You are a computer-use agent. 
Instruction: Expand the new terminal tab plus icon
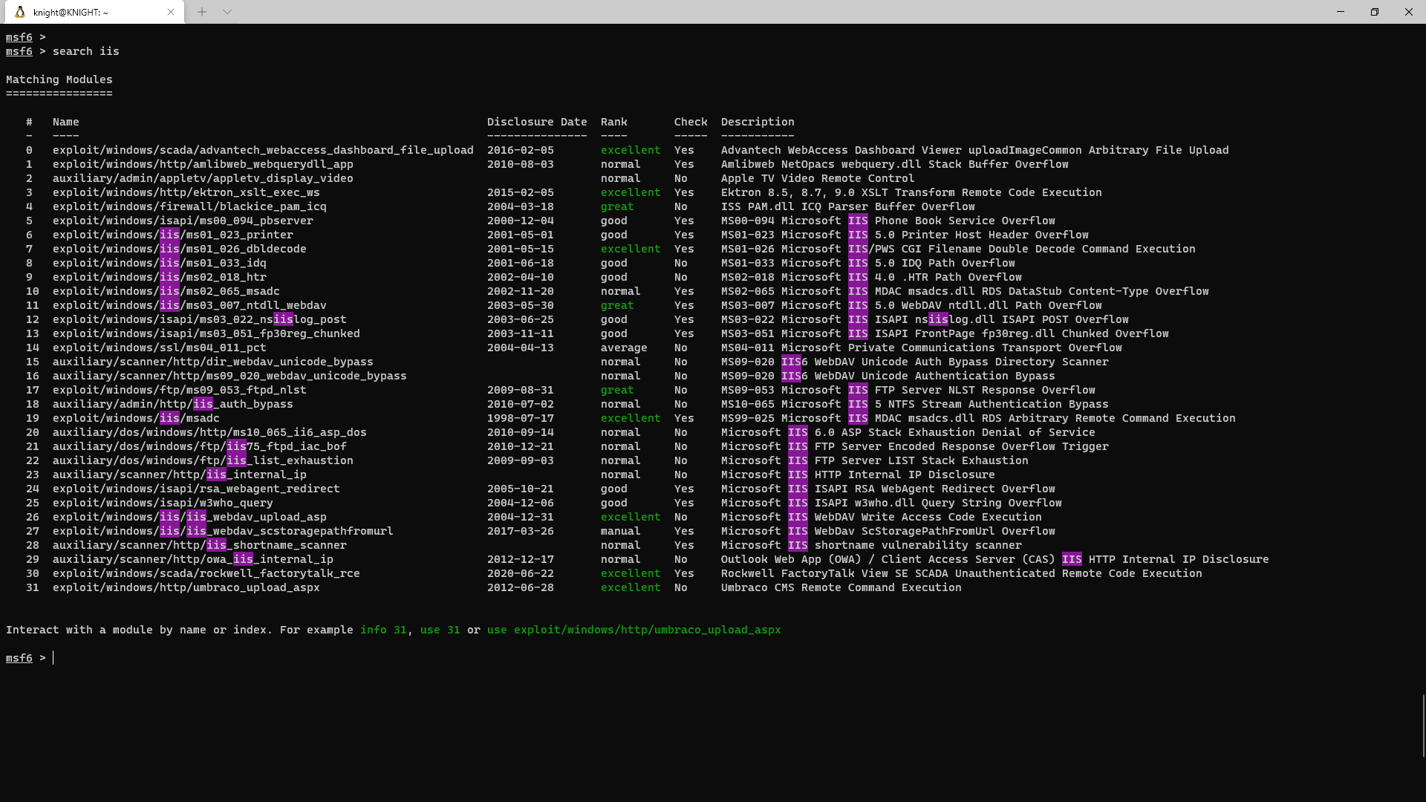(x=200, y=11)
